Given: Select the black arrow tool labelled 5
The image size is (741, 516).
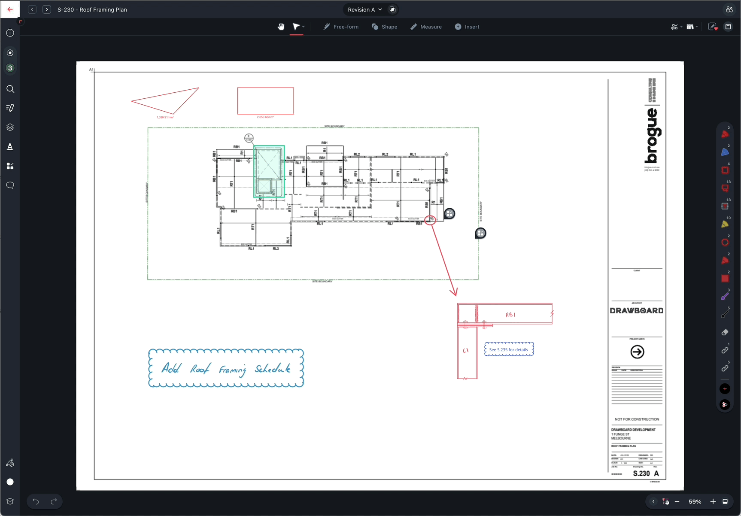Looking at the screenshot, I should 725,314.
